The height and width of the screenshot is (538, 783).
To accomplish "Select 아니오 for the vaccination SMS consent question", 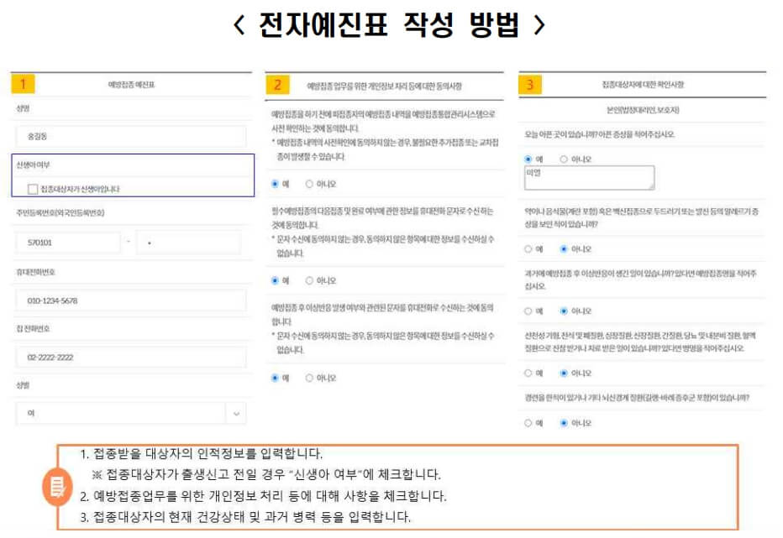I will [310, 280].
